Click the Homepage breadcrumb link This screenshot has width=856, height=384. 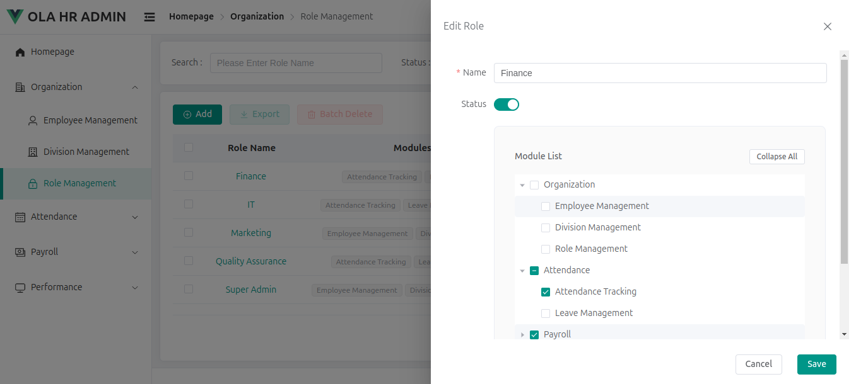coord(191,16)
